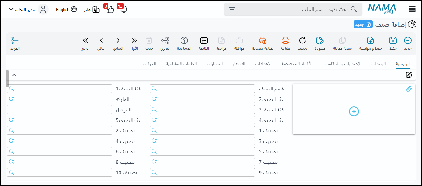Click the Save (حفظ) toolbar icon
Viewport: 422px width, 186px height.
click(x=393, y=41)
